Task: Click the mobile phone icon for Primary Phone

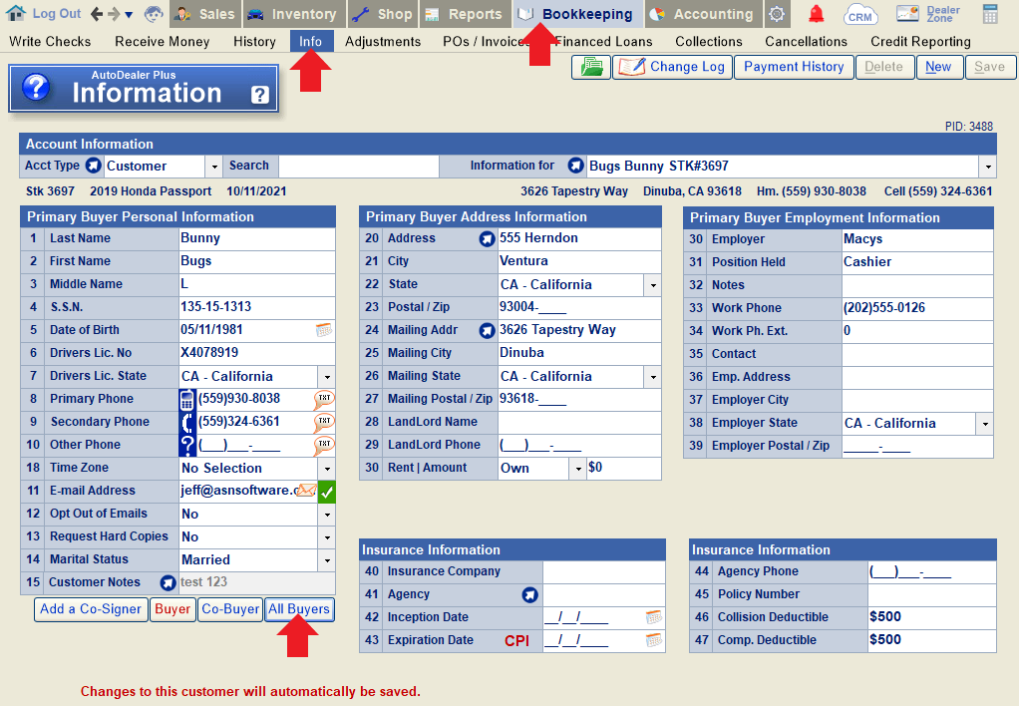Action: [x=187, y=399]
